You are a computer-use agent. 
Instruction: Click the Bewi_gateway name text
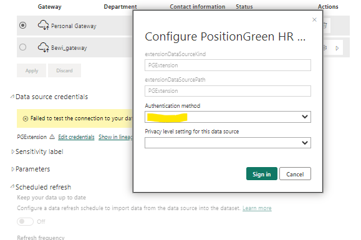[x=69, y=48]
